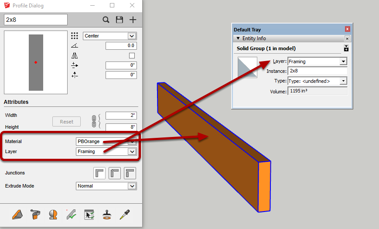379x229 pixels.
Task: Click the Attributes heading
Action: coord(16,102)
